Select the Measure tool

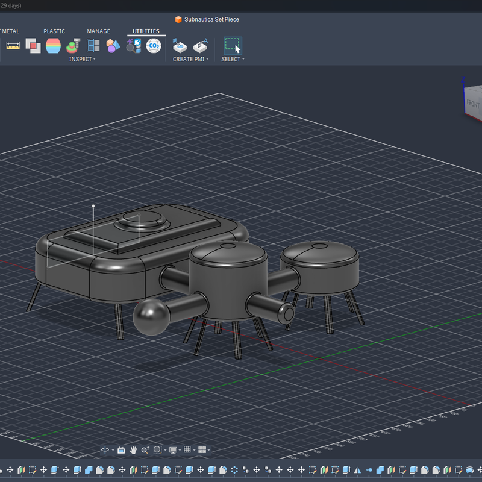point(13,46)
